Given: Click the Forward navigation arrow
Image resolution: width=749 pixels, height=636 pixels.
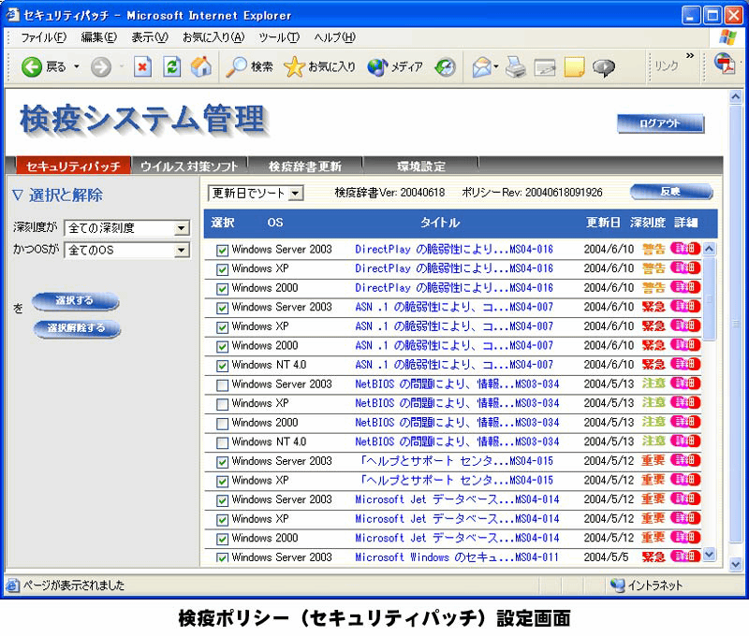Looking at the screenshot, I should pyautogui.click(x=101, y=66).
